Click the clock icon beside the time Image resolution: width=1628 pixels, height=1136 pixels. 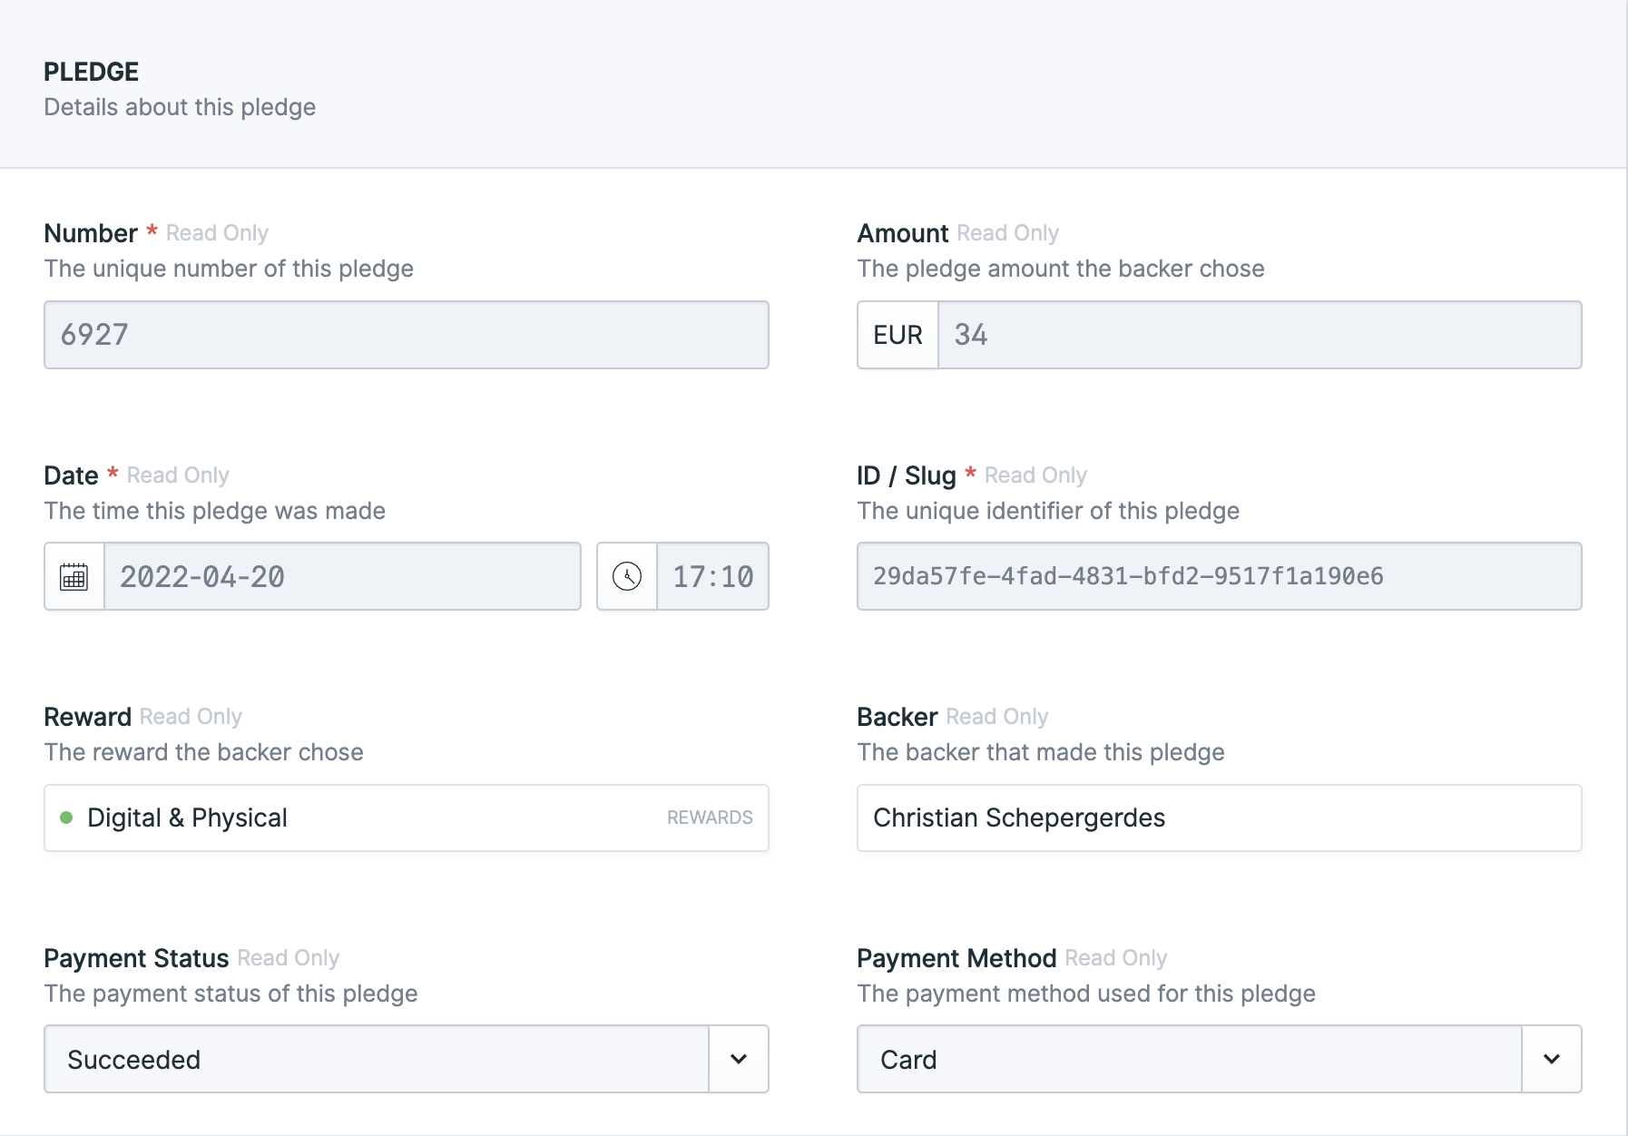point(627,577)
